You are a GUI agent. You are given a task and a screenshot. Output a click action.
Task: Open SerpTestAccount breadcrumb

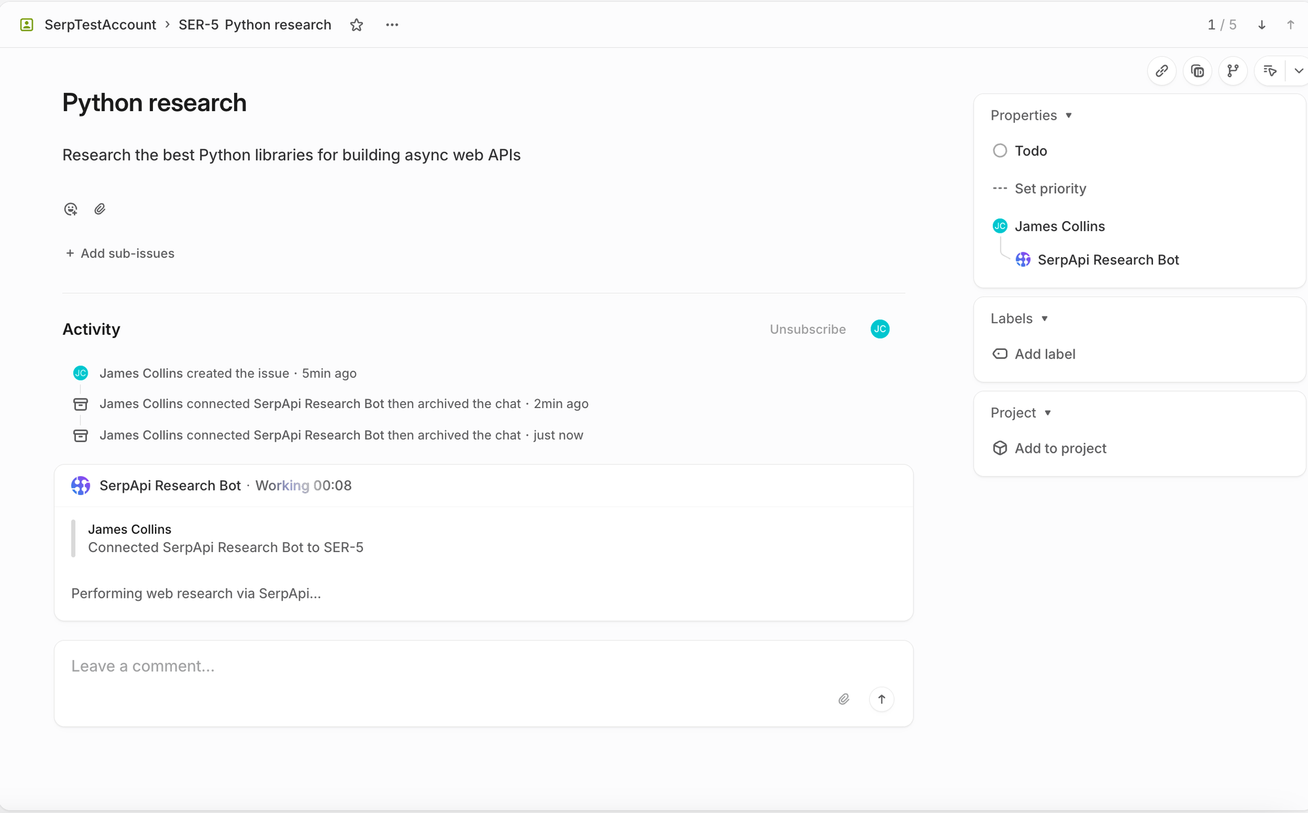100,25
